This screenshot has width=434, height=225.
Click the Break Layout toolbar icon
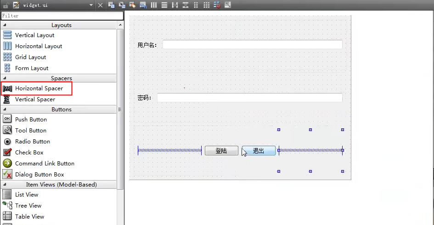pos(217,5)
